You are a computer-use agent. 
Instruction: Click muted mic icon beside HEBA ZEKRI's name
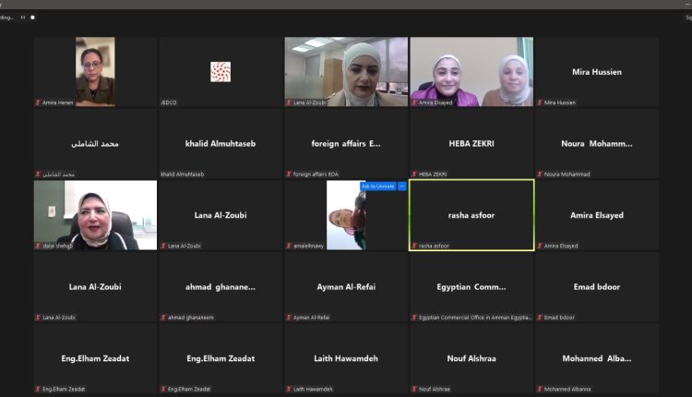click(415, 174)
